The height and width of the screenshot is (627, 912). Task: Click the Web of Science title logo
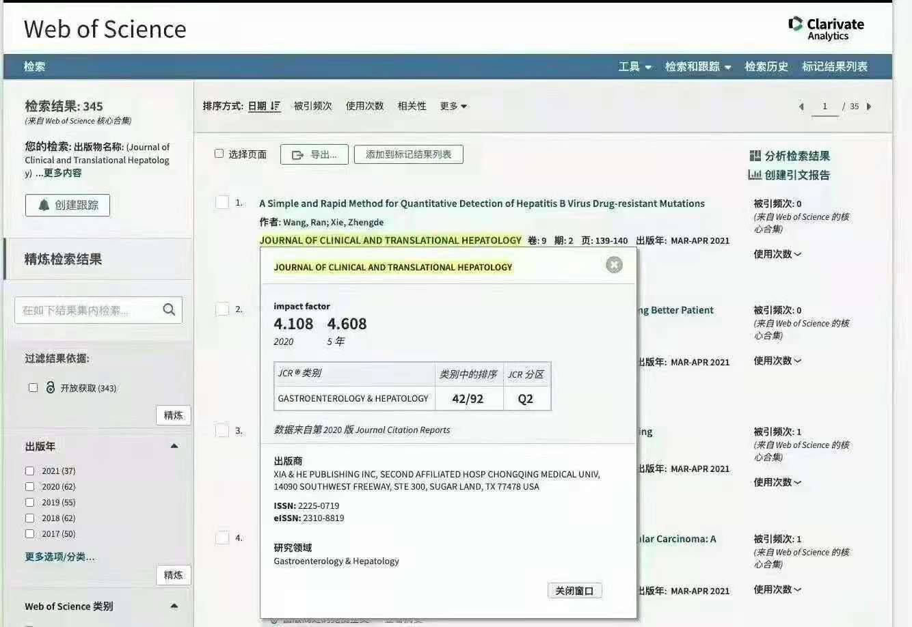[105, 29]
